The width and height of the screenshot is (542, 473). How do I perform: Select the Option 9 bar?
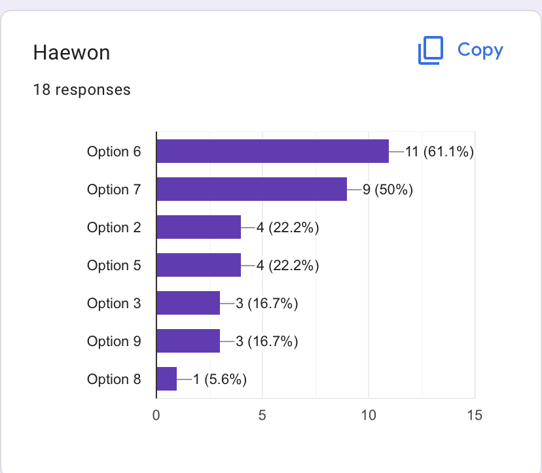pyautogui.click(x=189, y=341)
